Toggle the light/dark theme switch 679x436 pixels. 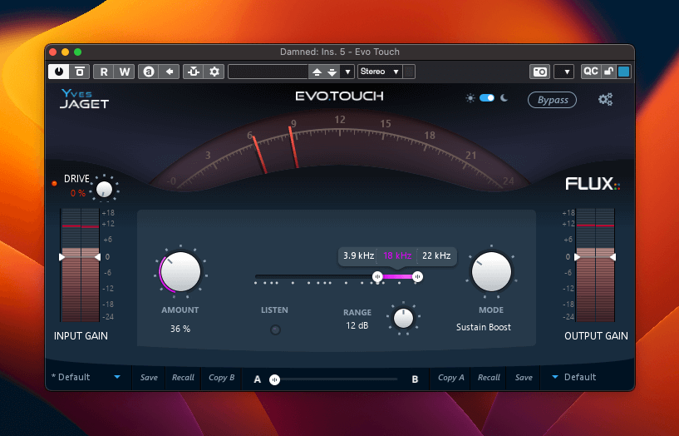coord(487,98)
